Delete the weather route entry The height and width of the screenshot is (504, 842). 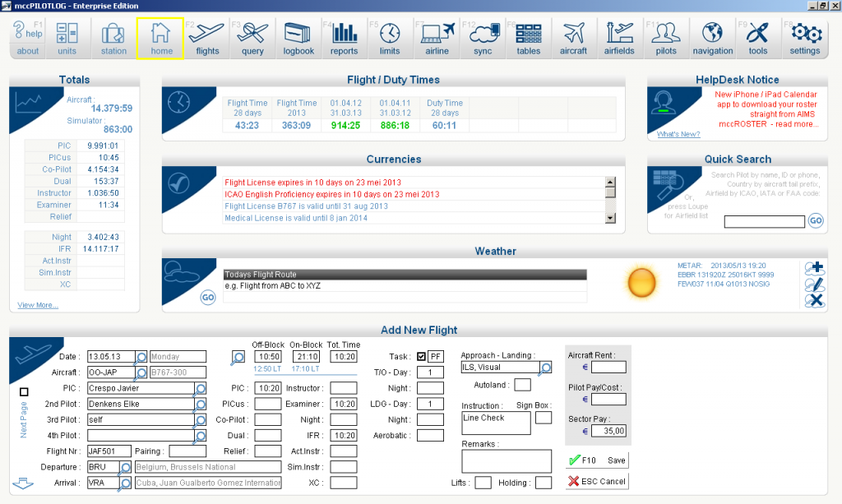point(814,300)
